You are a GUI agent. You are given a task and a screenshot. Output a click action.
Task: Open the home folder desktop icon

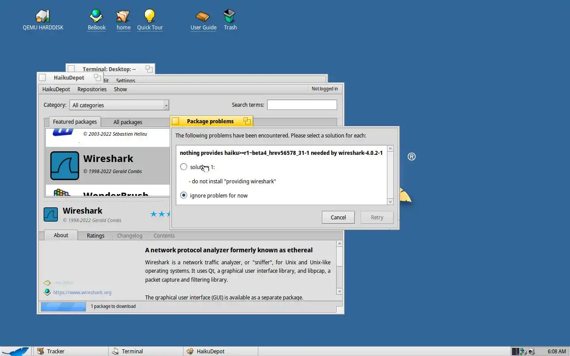(123, 16)
